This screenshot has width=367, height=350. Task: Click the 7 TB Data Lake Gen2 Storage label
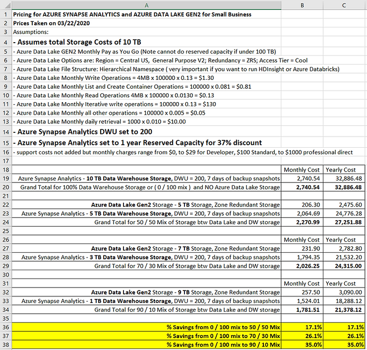click(x=146, y=248)
